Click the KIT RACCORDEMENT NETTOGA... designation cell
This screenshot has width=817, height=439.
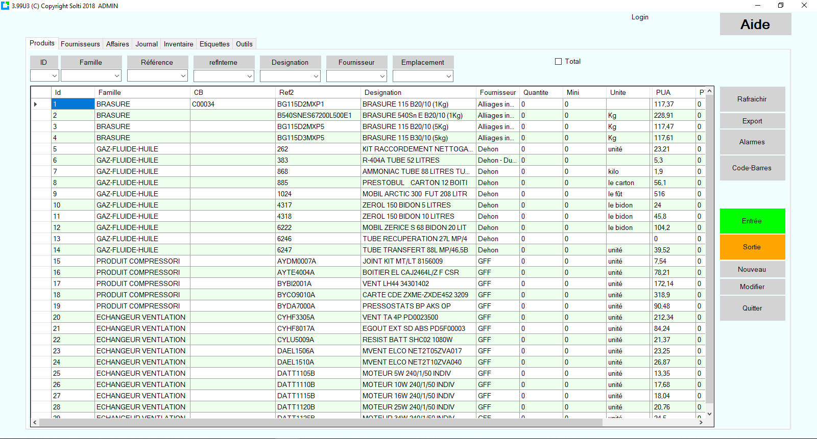pyautogui.click(x=419, y=149)
